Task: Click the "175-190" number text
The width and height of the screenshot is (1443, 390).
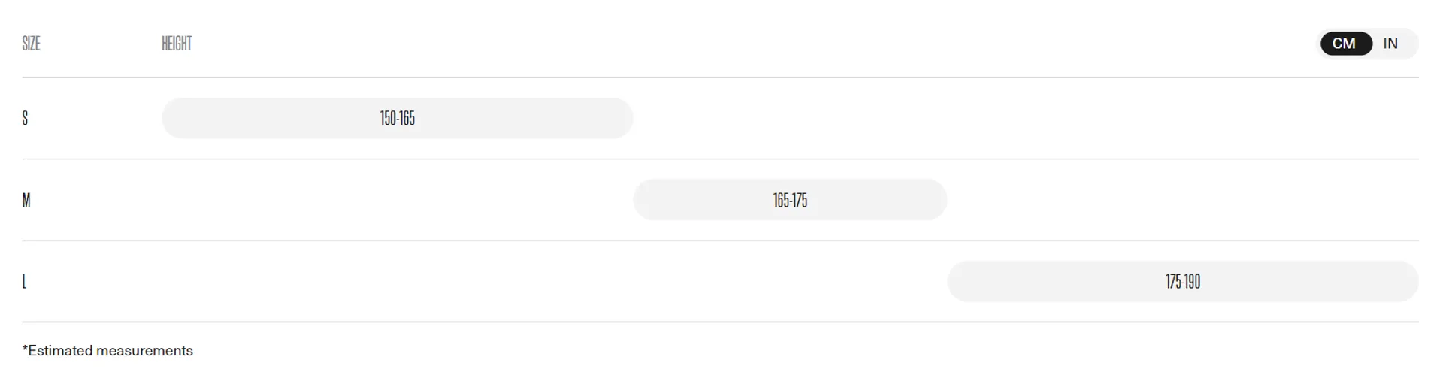Action: coord(1183,282)
